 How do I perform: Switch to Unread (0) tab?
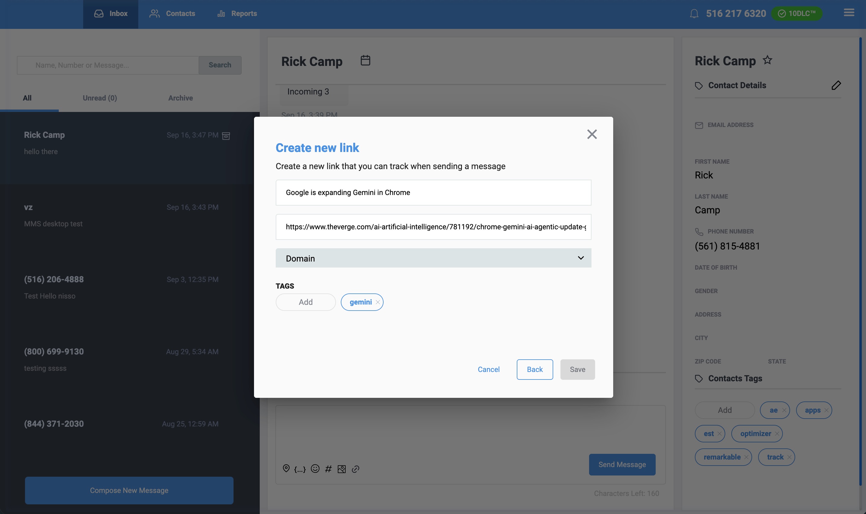99,98
